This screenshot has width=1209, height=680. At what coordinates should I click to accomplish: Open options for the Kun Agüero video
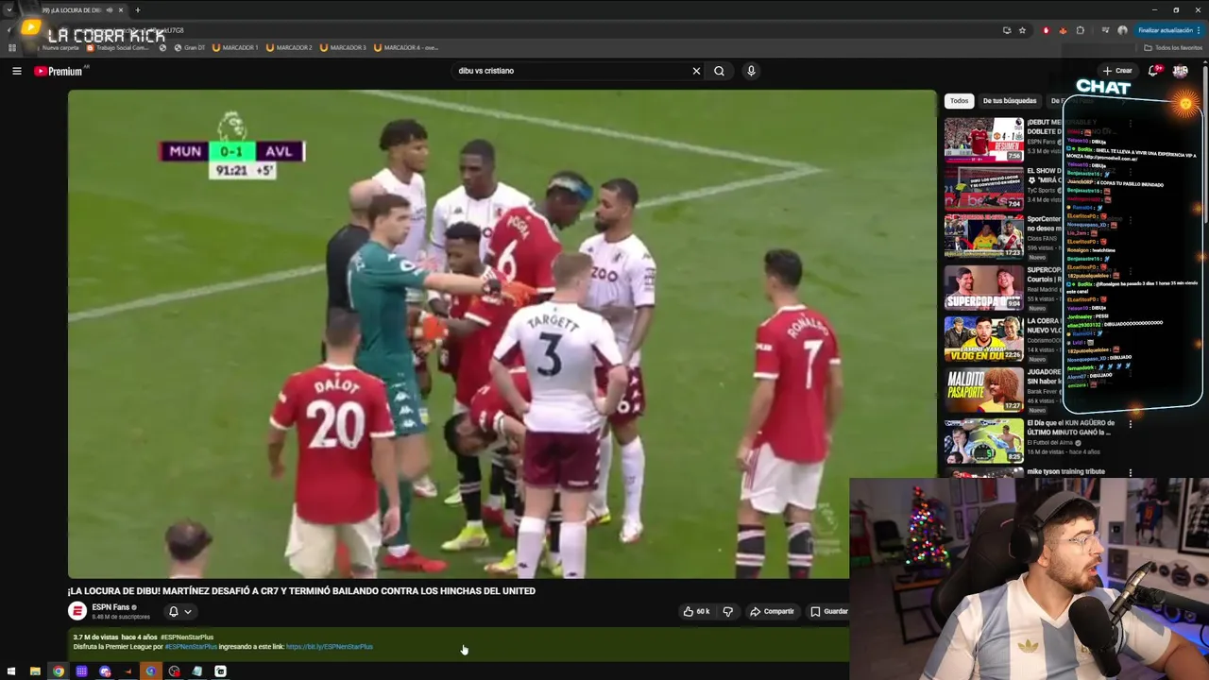[x=1130, y=424]
